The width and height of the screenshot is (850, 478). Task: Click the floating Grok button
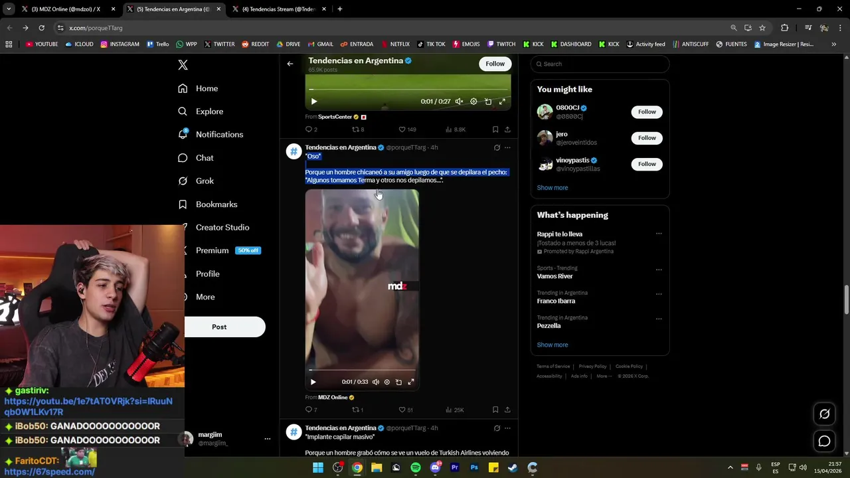824,414
